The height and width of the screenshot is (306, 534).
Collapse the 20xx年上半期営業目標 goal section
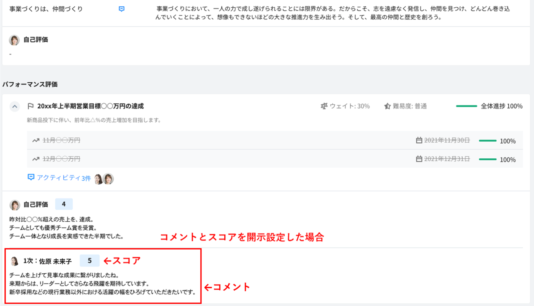click(x=15, y=106)
